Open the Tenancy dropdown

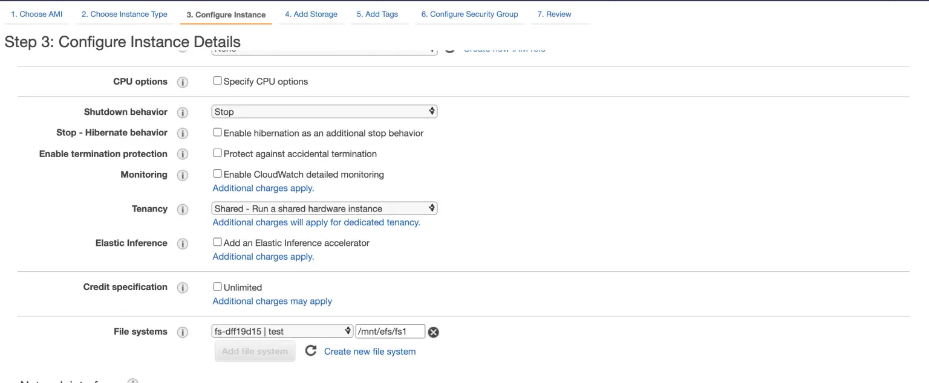(324, 208)
